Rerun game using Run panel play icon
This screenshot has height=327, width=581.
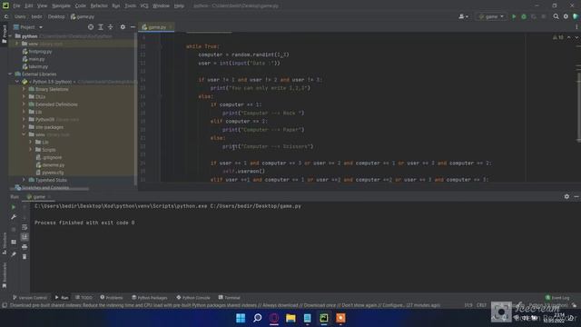point(14,207)
